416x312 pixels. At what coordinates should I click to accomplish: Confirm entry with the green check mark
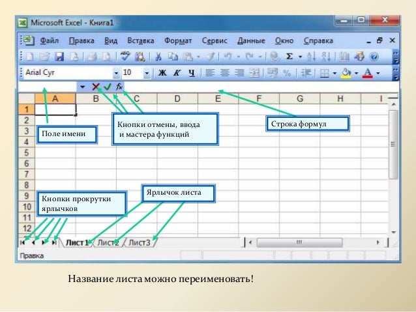[108, 87]
